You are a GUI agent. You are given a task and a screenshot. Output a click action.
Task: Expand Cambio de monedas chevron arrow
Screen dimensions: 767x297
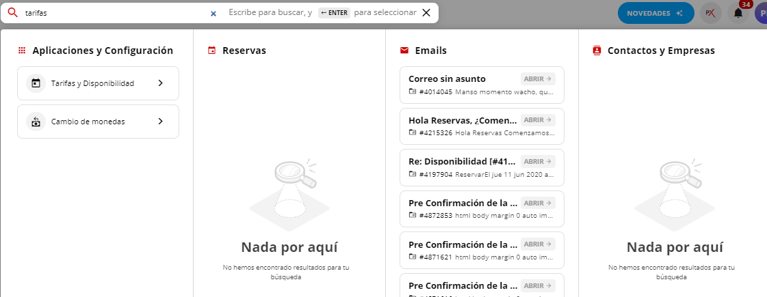coord(160,122)
